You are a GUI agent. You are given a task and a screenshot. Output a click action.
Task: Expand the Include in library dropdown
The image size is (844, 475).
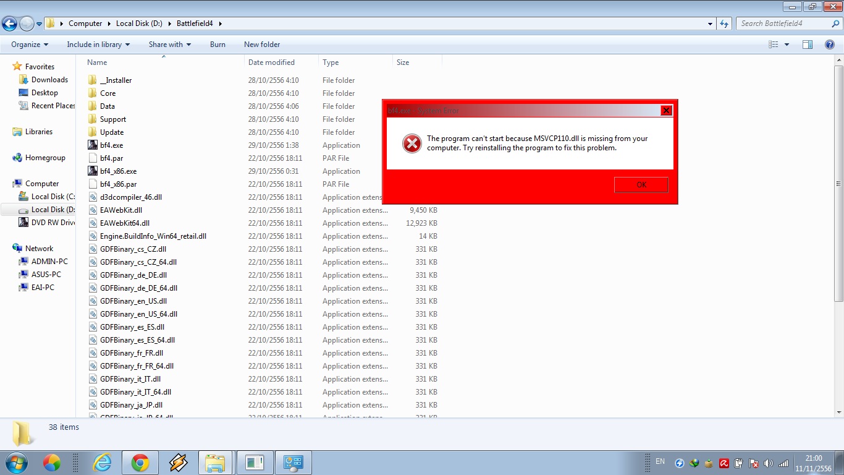(x=98, y=45)
